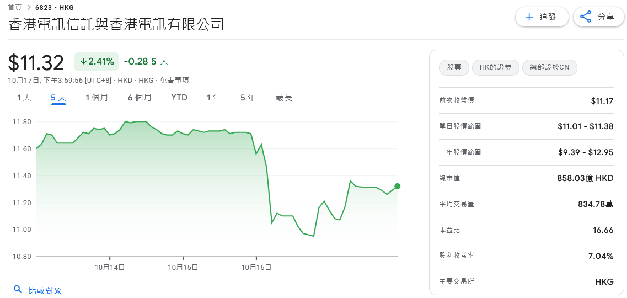Show the 1 年 chart range
This screenshot has width=627, height=298.
pyautogui.click(x=213, y=98)
